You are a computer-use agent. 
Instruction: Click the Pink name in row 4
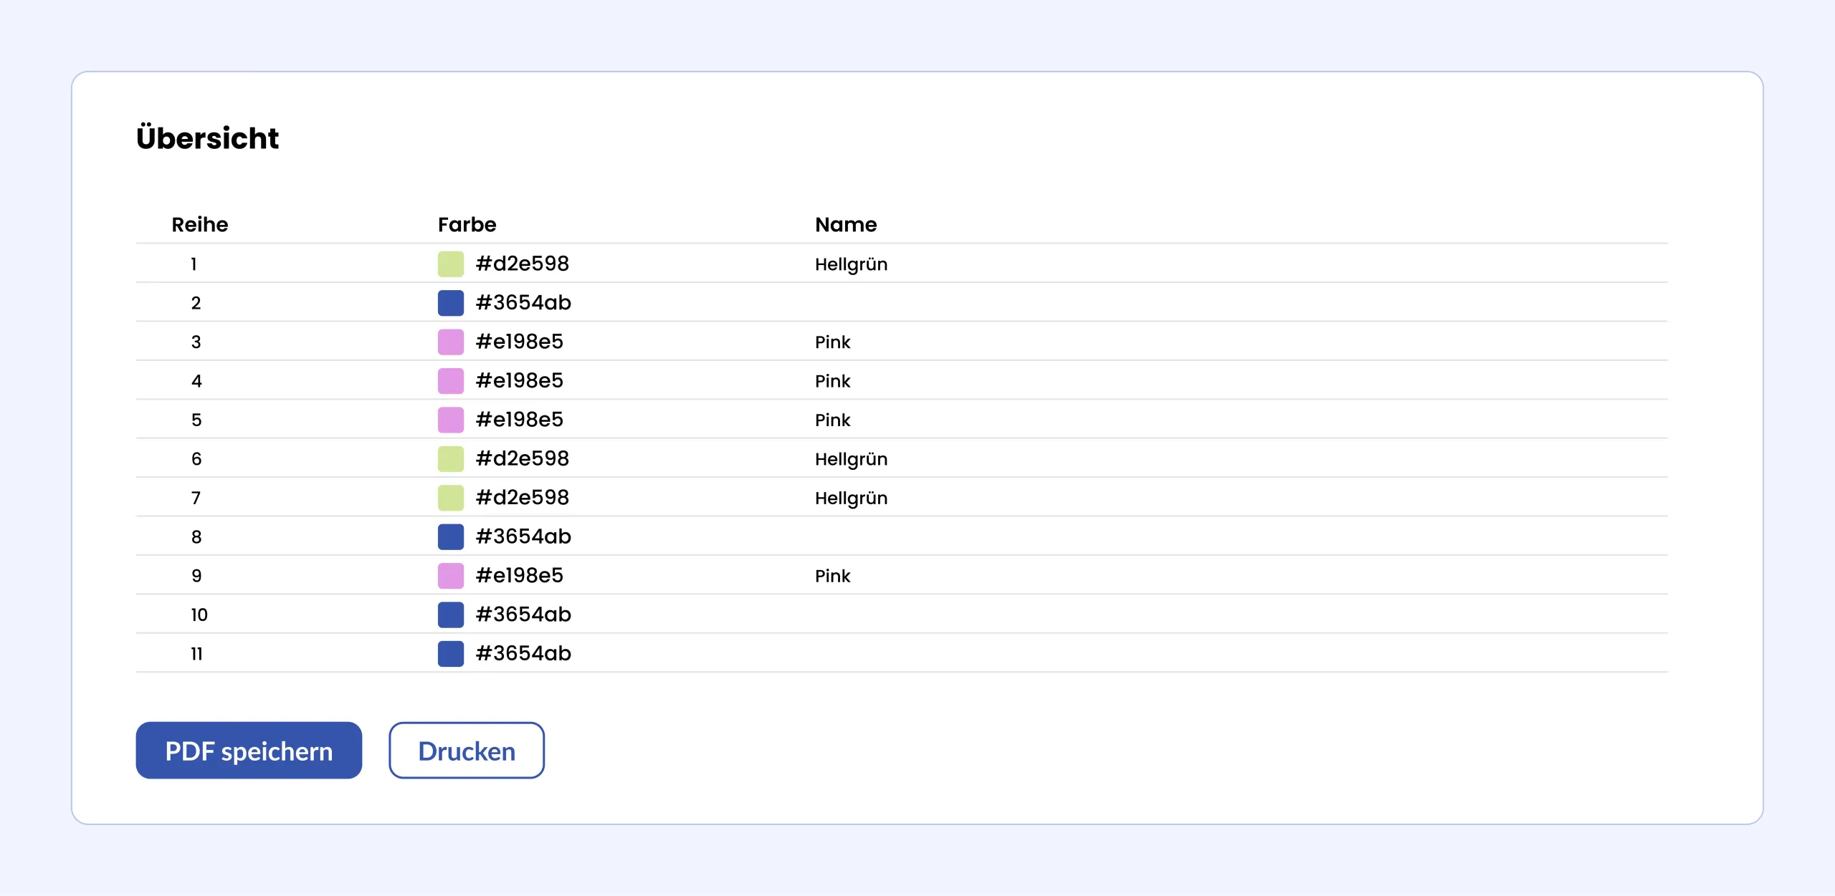833,382
